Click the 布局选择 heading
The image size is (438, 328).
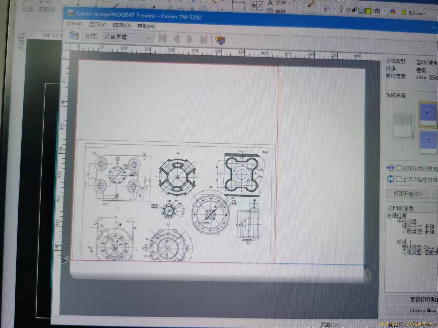[x=396, y=96]
